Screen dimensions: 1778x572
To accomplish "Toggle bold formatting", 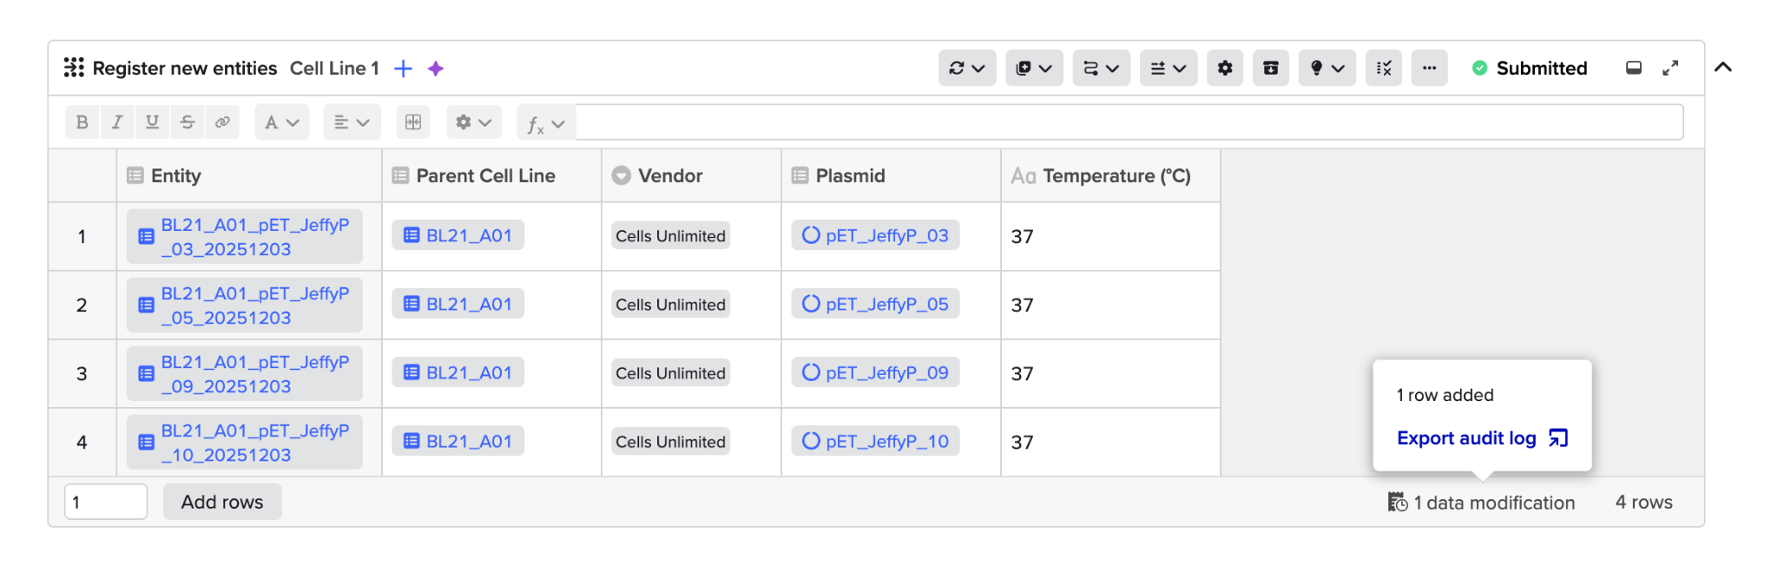I will pos(82,122).
